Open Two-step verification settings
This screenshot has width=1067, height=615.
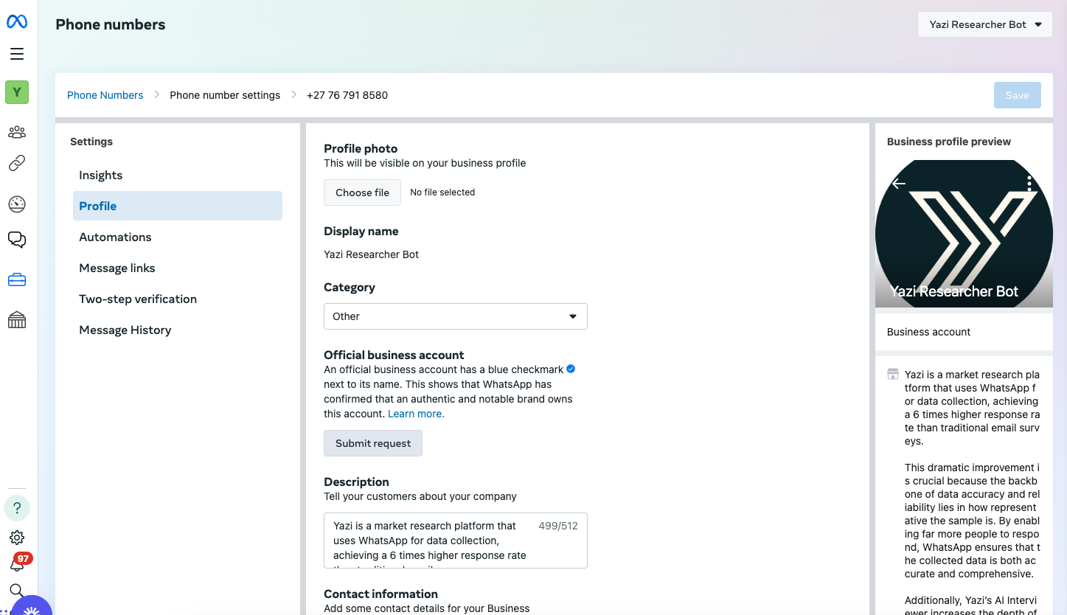138,299
